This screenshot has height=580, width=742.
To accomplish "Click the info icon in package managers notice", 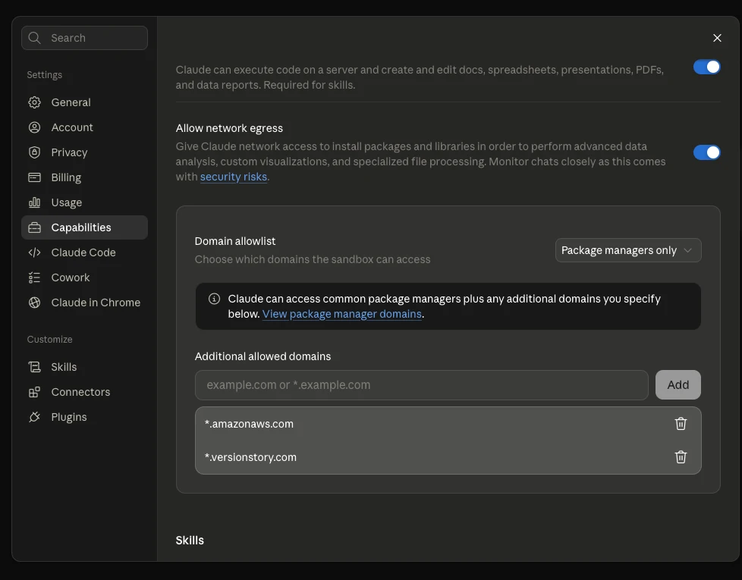I will click(x=215, y=299).
